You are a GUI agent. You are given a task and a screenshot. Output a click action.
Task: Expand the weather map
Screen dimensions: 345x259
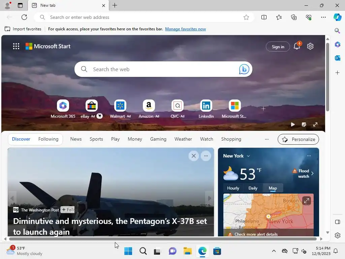[x=306, y=200]
